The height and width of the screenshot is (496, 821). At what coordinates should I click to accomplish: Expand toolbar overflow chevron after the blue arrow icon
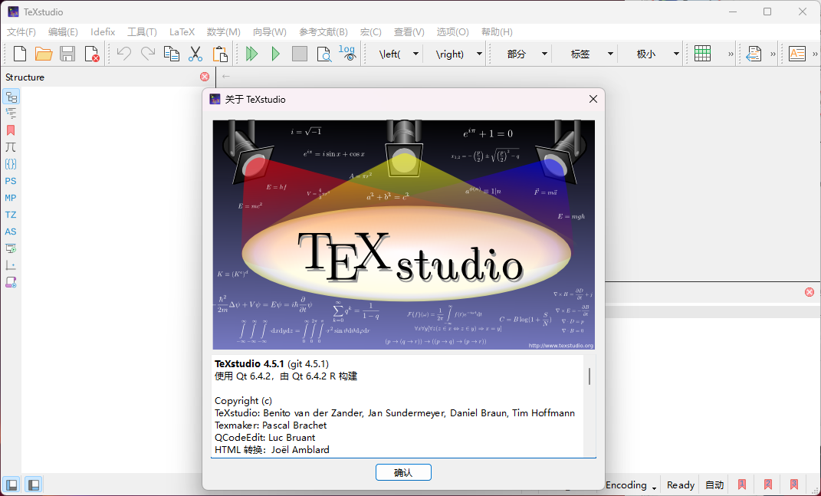[x=773, y=54]
